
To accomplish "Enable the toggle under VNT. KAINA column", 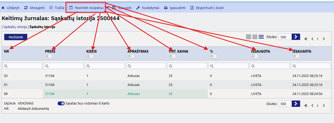I will (172, 56).
